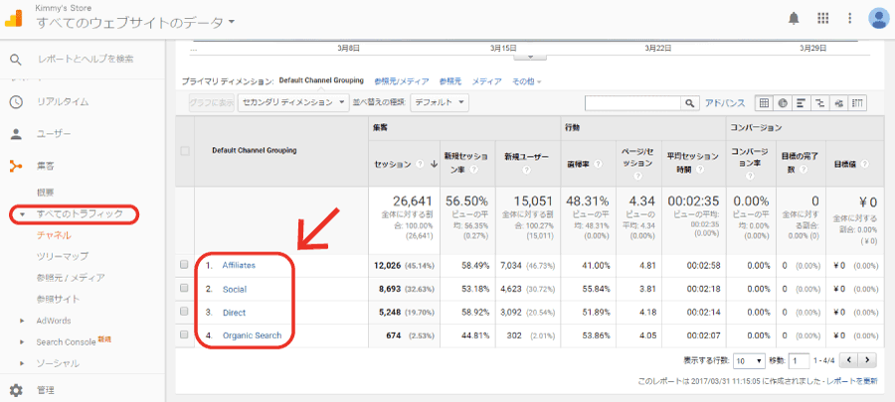Click the Acquisition branching icon in sidebar

pos(16,167)
